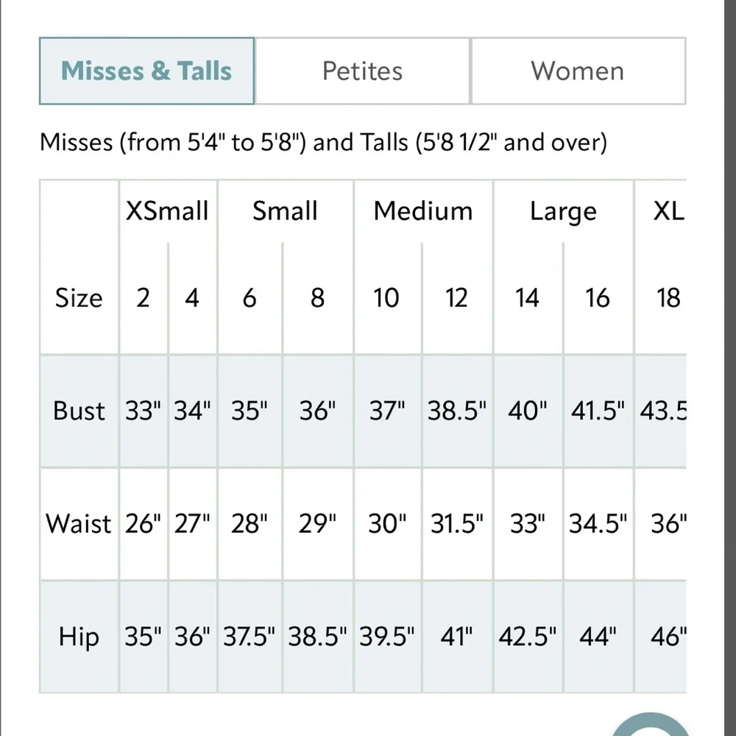
Task: Tap the 41.5" bust measurement cell
Action: [598, 411]
